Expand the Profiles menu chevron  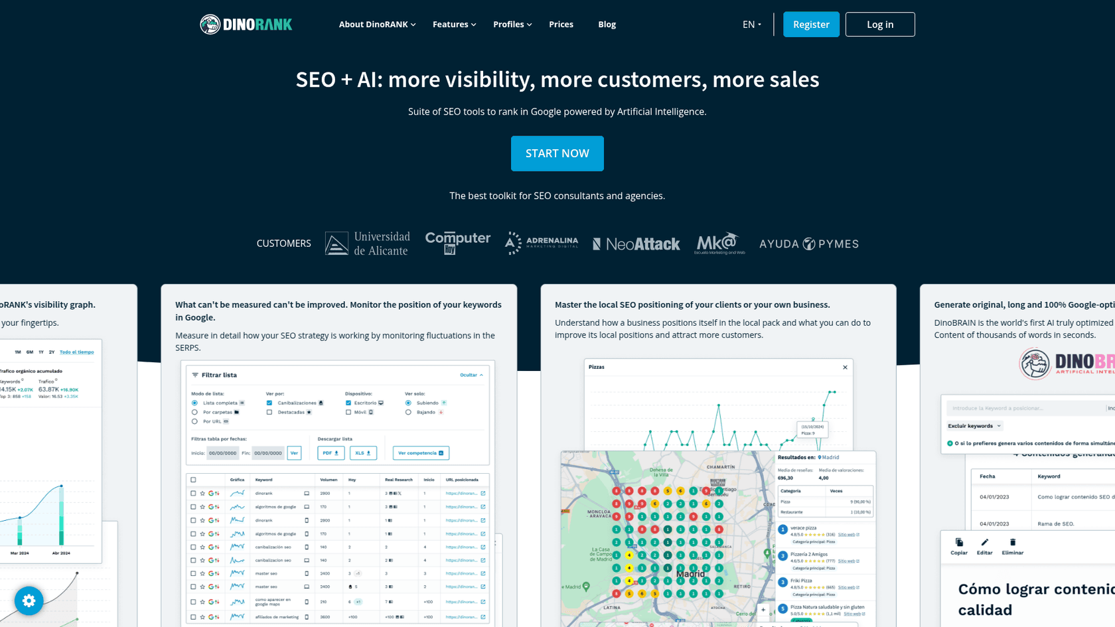(529, 25)
